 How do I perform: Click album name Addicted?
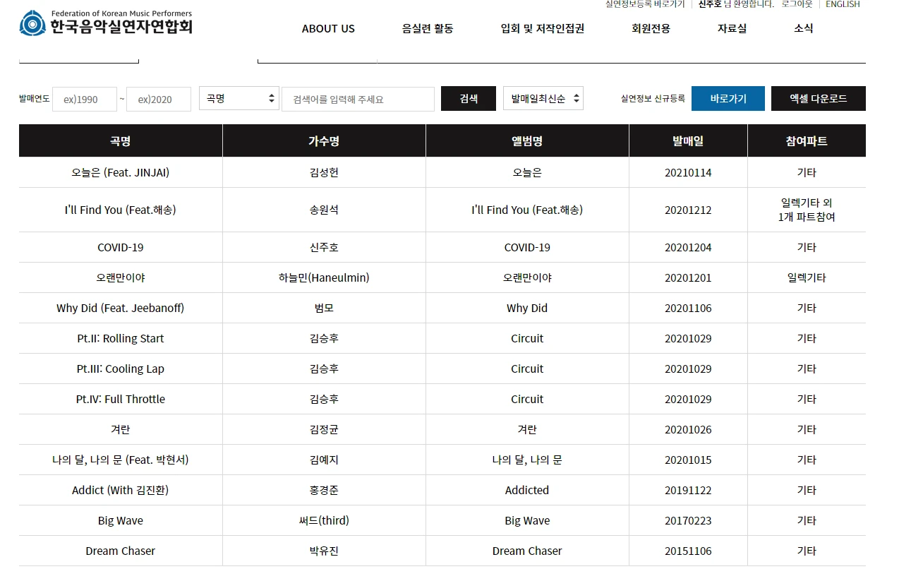pyautogui.click(x=527, y=490)
